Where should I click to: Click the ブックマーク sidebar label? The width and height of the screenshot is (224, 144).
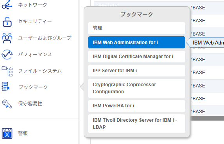click(33, 87)
